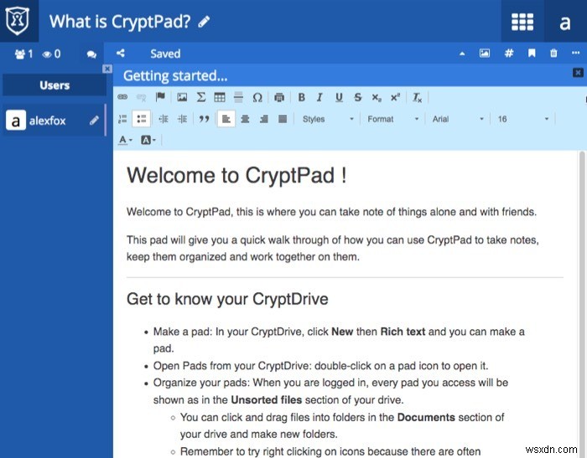Click the What is CryptPad title
The height and width of the screenshot is (458, 587).
tap(120, 22)
